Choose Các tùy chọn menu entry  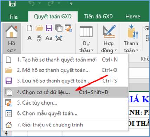point(65,103)
